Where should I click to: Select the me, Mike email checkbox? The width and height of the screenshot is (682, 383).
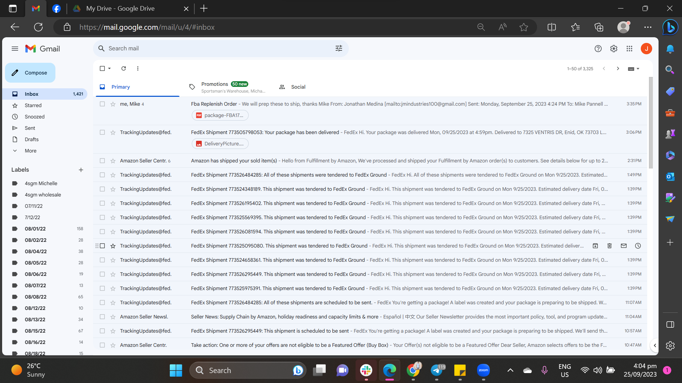pos(102,104)
